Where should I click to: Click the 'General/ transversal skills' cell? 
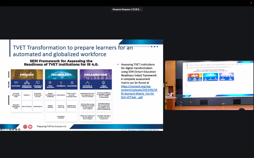click(16, 95)
